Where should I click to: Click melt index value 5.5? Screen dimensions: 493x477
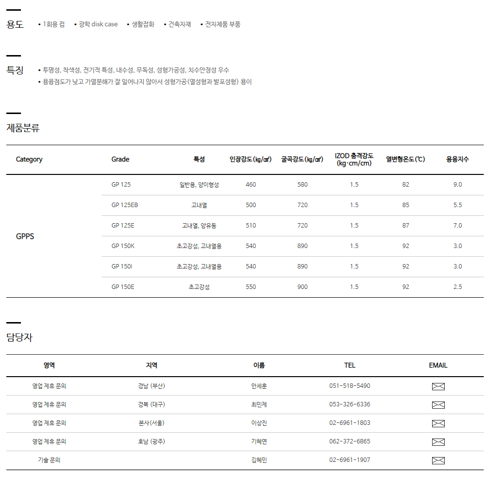tap(457, 205)
